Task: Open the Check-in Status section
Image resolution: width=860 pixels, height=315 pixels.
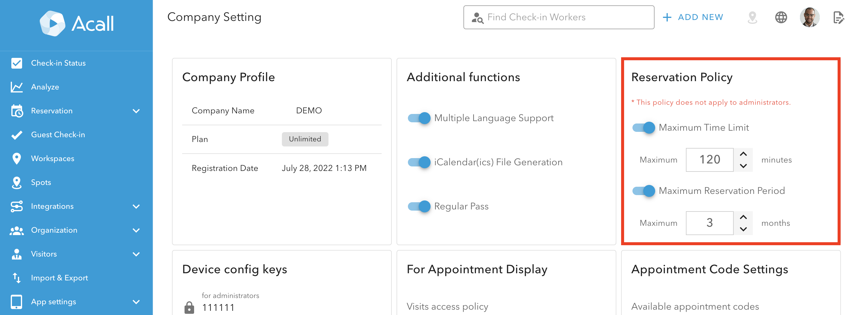Action: click(x=58, y=63)
